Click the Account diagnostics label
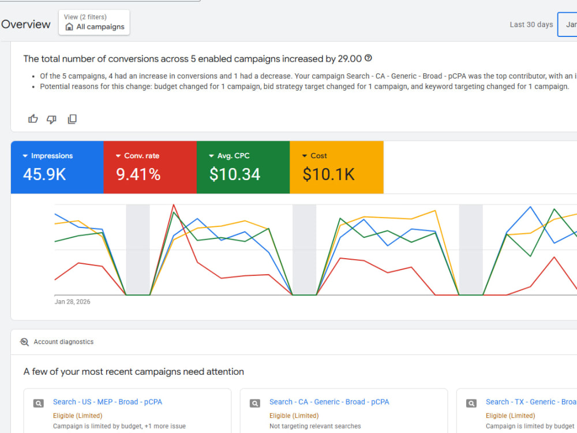 [63, 342]
